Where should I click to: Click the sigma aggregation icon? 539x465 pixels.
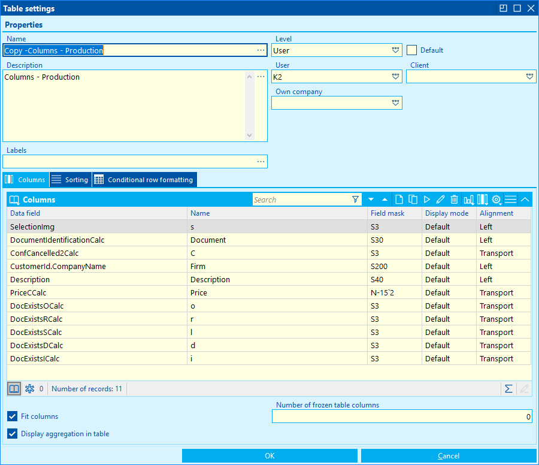[508, 389]
